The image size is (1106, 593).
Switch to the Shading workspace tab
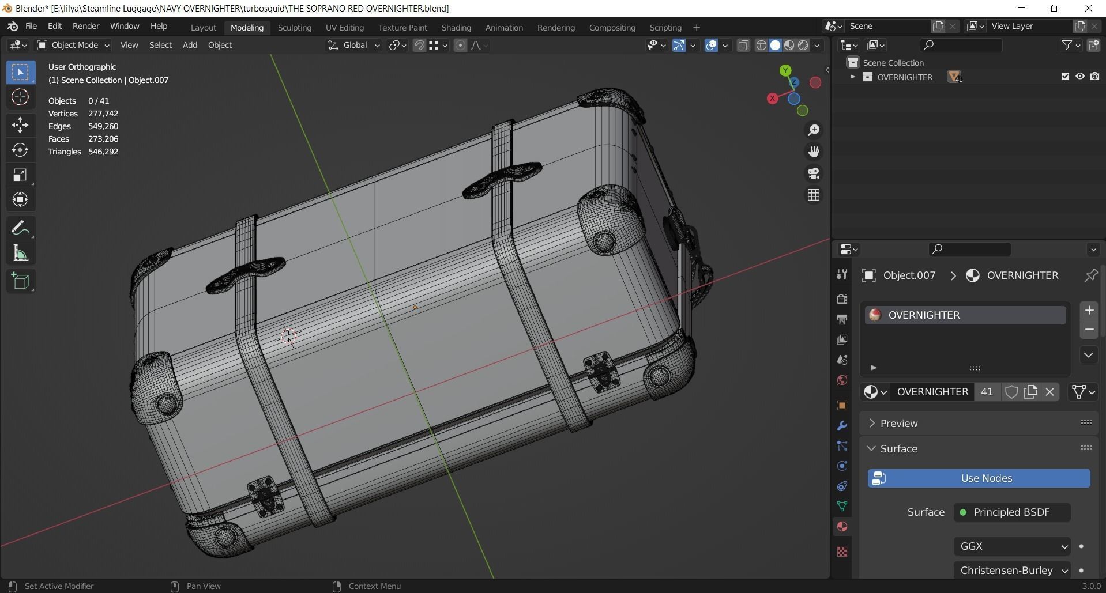tap(456, 28)
